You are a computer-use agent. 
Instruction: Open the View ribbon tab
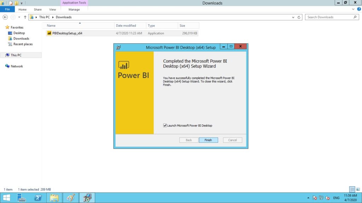53,10
